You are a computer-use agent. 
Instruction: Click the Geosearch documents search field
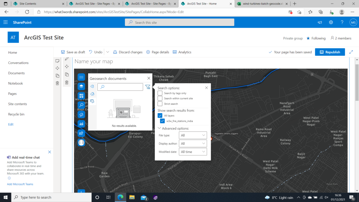[x=120, y=87]
